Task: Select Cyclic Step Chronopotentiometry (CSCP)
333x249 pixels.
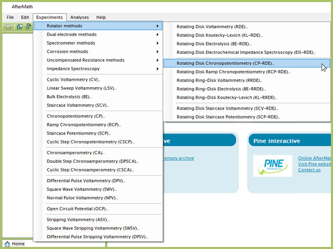Action: click(98, 142)
